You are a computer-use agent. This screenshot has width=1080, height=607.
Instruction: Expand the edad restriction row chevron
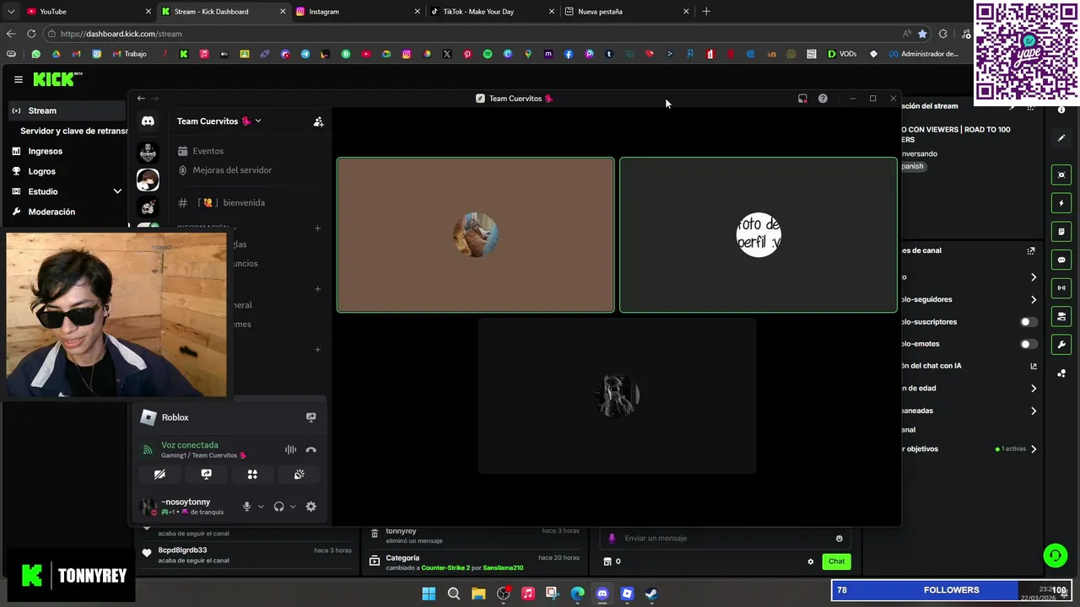[x=1034, y=389]
